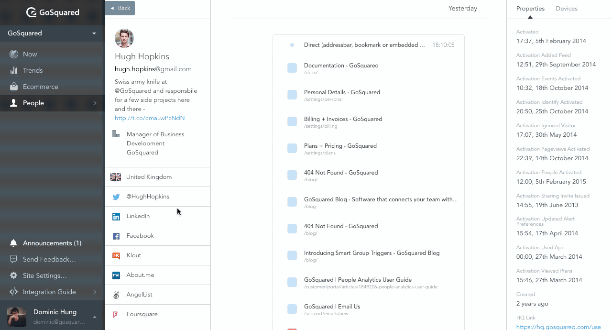Click the Site Settings gear icon
The height and width of the screenshot is (330, 612).
pos(14,275)
